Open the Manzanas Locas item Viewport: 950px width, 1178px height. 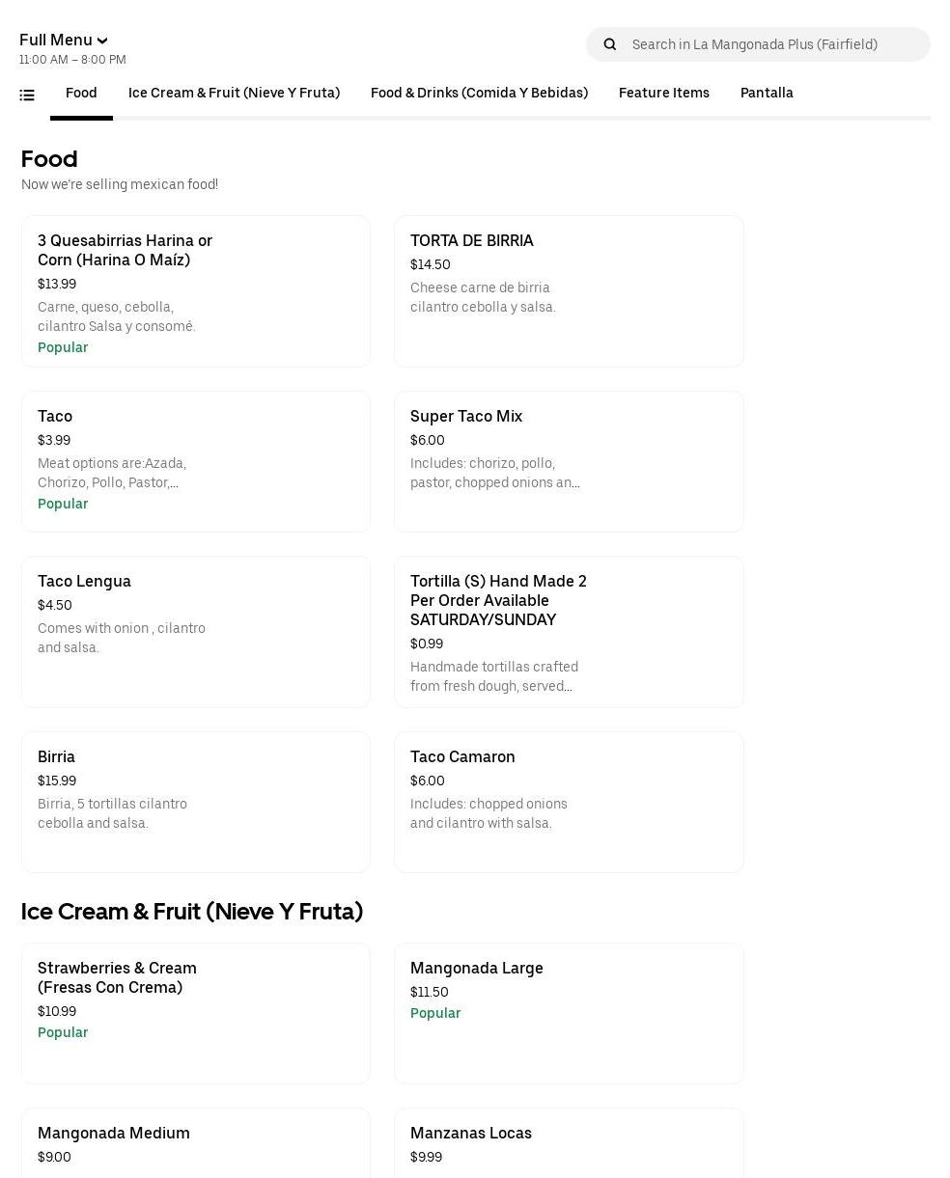click(x=569, y=1143)
